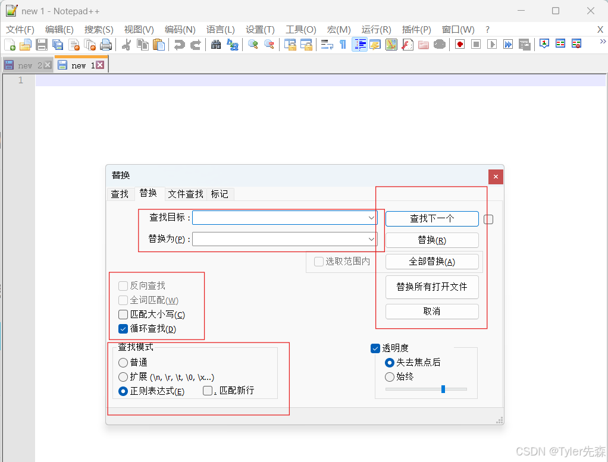608x462 pixels.
Task: Start macro recording with the red record icon
Action: tap(459, 44)
